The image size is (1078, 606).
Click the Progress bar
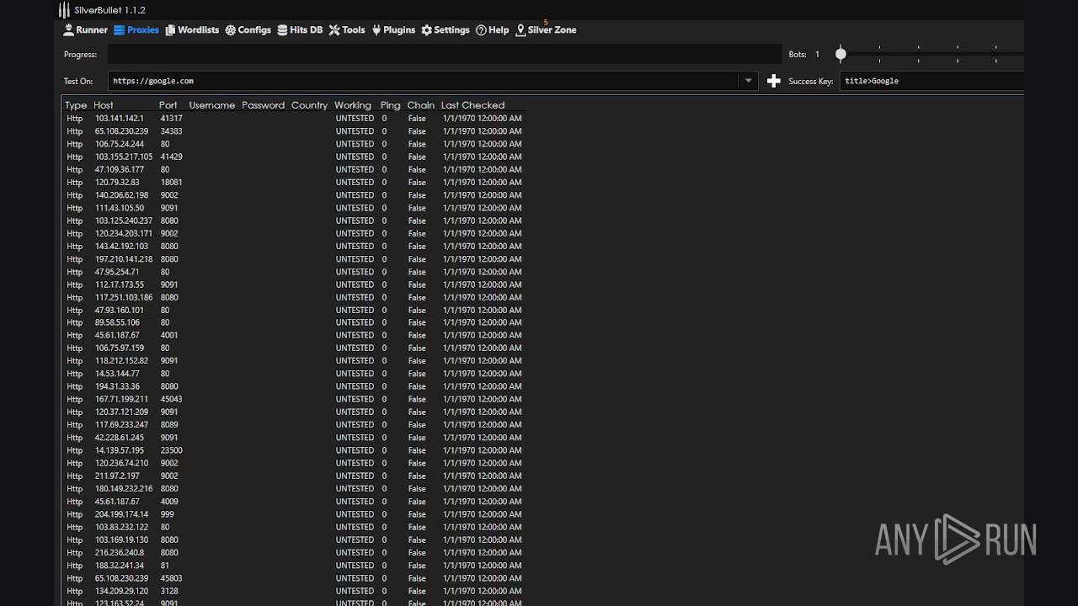tap(445, 54)
